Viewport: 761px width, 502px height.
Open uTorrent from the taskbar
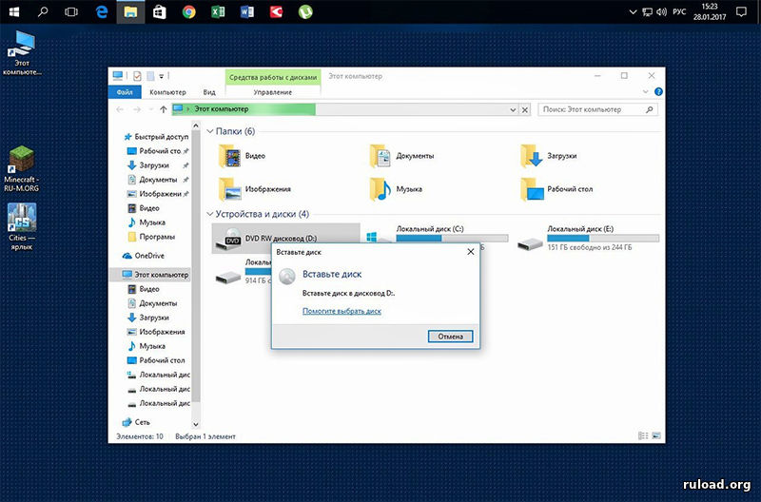(305, 11)
